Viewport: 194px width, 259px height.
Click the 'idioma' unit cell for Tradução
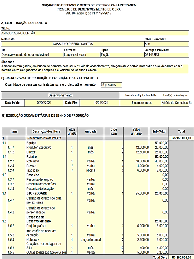91,171
